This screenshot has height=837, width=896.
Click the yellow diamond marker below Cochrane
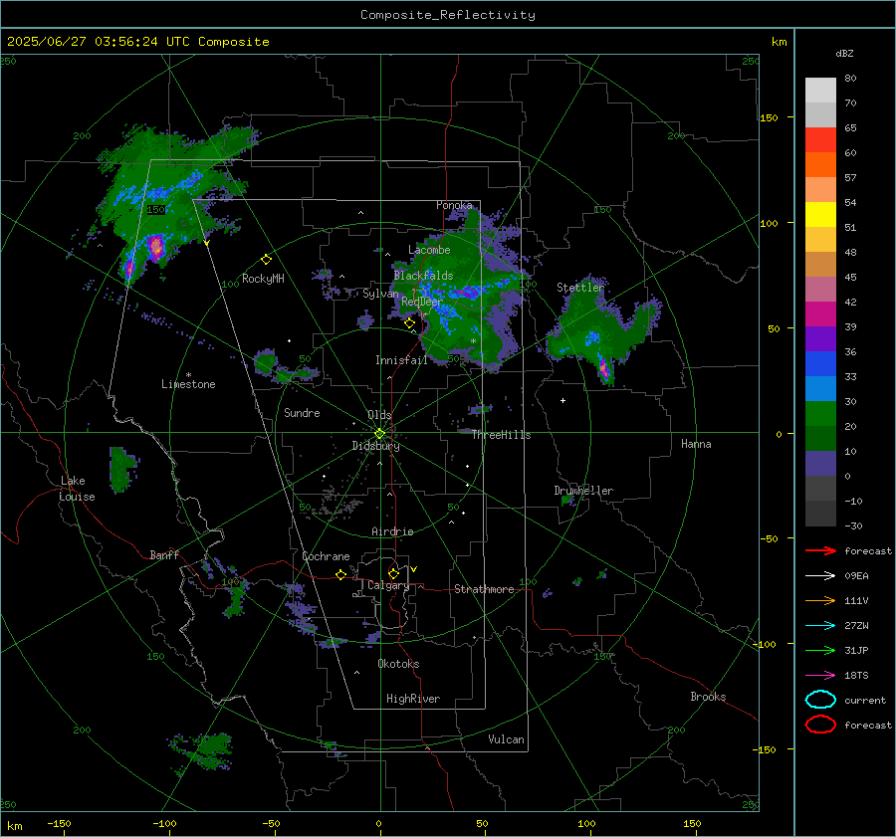(340, 574)
